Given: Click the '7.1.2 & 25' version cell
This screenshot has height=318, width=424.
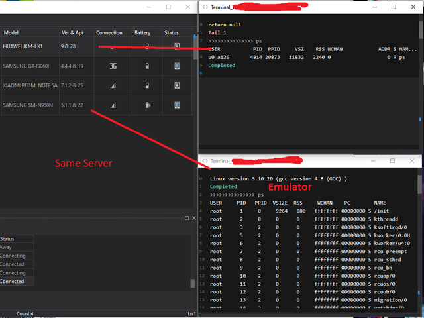Looking at the screenshot, I should coord(72,85).
